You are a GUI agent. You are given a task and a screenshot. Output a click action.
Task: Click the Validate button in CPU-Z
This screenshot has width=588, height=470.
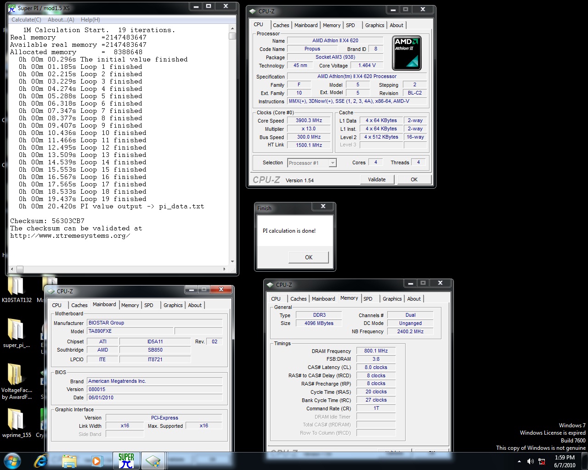377,179
